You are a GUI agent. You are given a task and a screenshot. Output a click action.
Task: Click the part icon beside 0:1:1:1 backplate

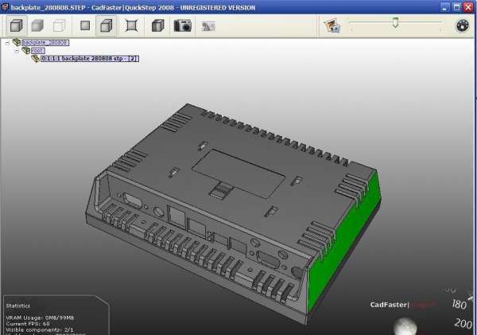tap(35, 58)
